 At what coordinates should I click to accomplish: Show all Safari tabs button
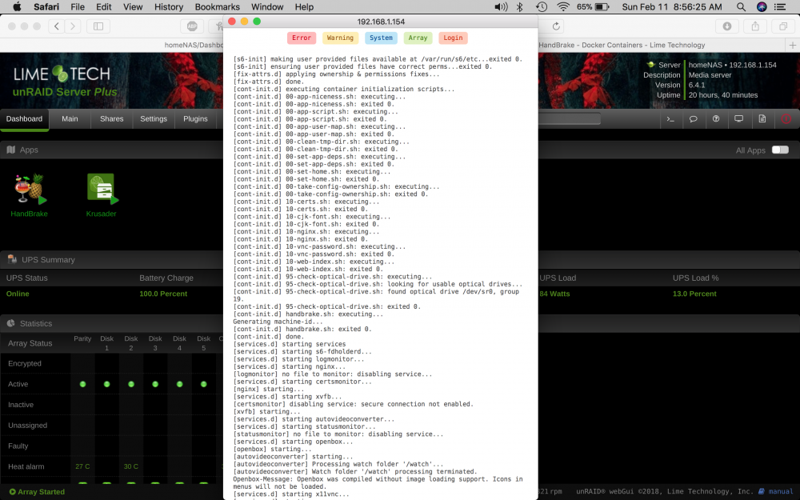point(783,26)
